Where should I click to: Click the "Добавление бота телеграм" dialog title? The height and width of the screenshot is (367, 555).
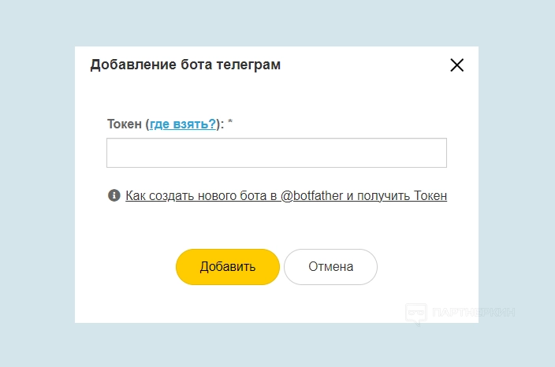(185, 65)
